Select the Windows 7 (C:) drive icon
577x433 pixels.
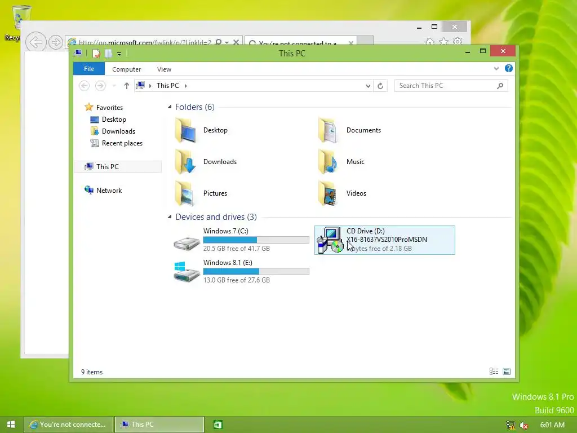tap(187, 244)
